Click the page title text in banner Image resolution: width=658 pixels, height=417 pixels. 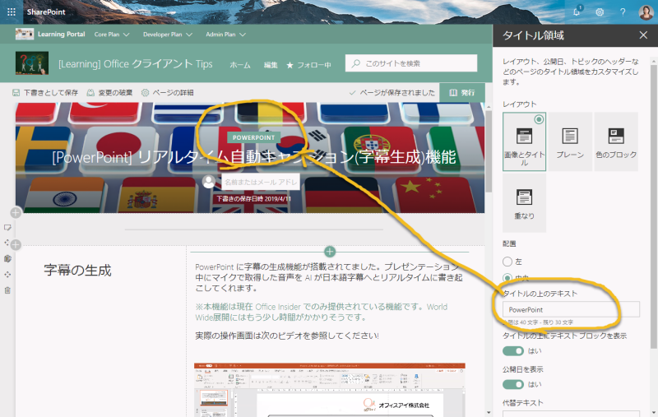[x=254, y=157]
